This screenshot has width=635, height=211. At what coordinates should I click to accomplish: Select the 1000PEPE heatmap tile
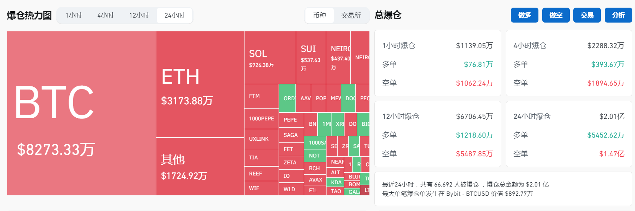pyautogui.click(x=261, y=118)
